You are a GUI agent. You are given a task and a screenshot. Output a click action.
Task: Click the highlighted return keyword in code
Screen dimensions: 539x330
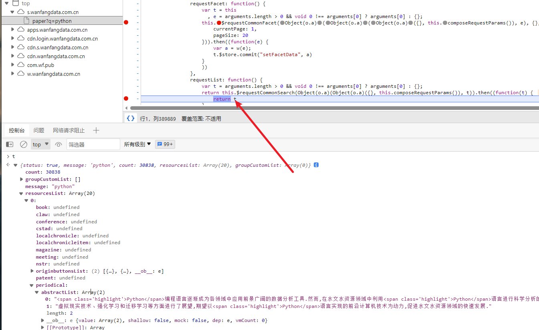coord(222,99)
